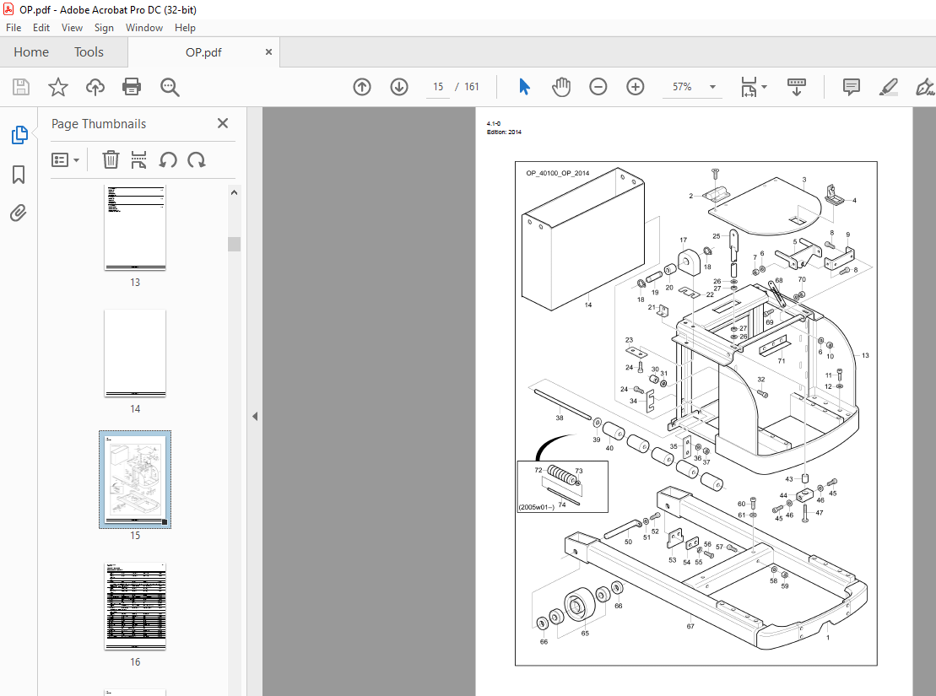Open thumbnail options dropdown menu
Screen dimensions: 936x696
tap(65, 160)
